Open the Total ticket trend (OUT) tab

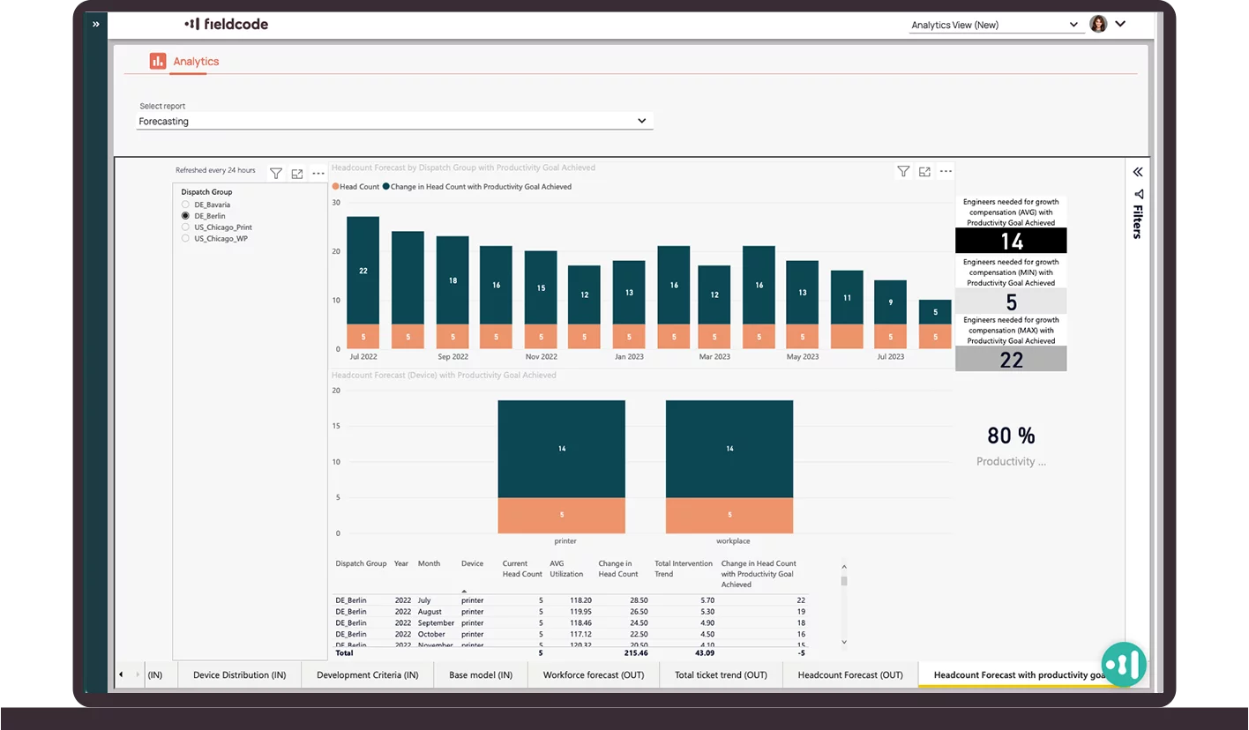[x=721, y=675]
